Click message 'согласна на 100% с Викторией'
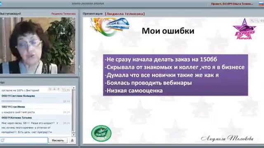The height and width of the screenshot is (148, 264). (20, 90)
